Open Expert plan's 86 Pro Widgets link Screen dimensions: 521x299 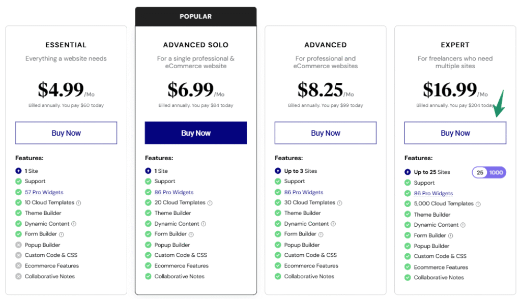click(433, 193)
